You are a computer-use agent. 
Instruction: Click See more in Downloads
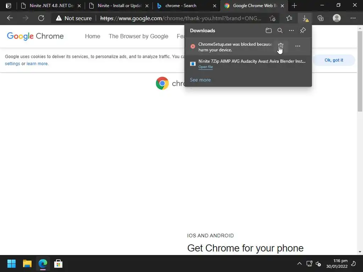tap(200, 80)
